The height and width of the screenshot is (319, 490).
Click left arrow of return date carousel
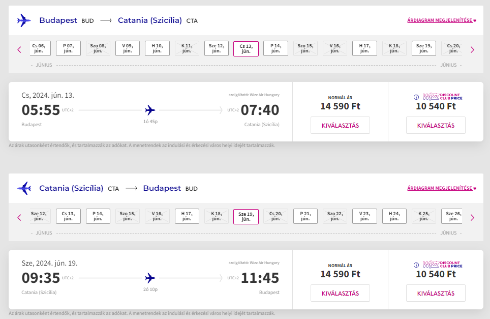[x=19, y=217]
